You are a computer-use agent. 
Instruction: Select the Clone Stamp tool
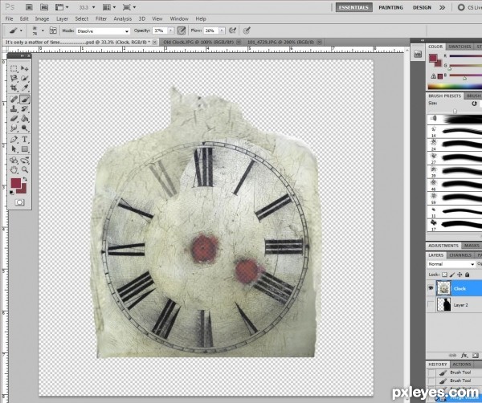[14, 108]
